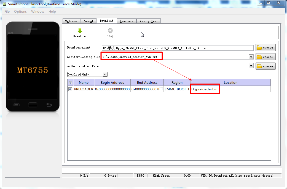
Task: Switch to the Readback tab
Action: coord(127,21)
